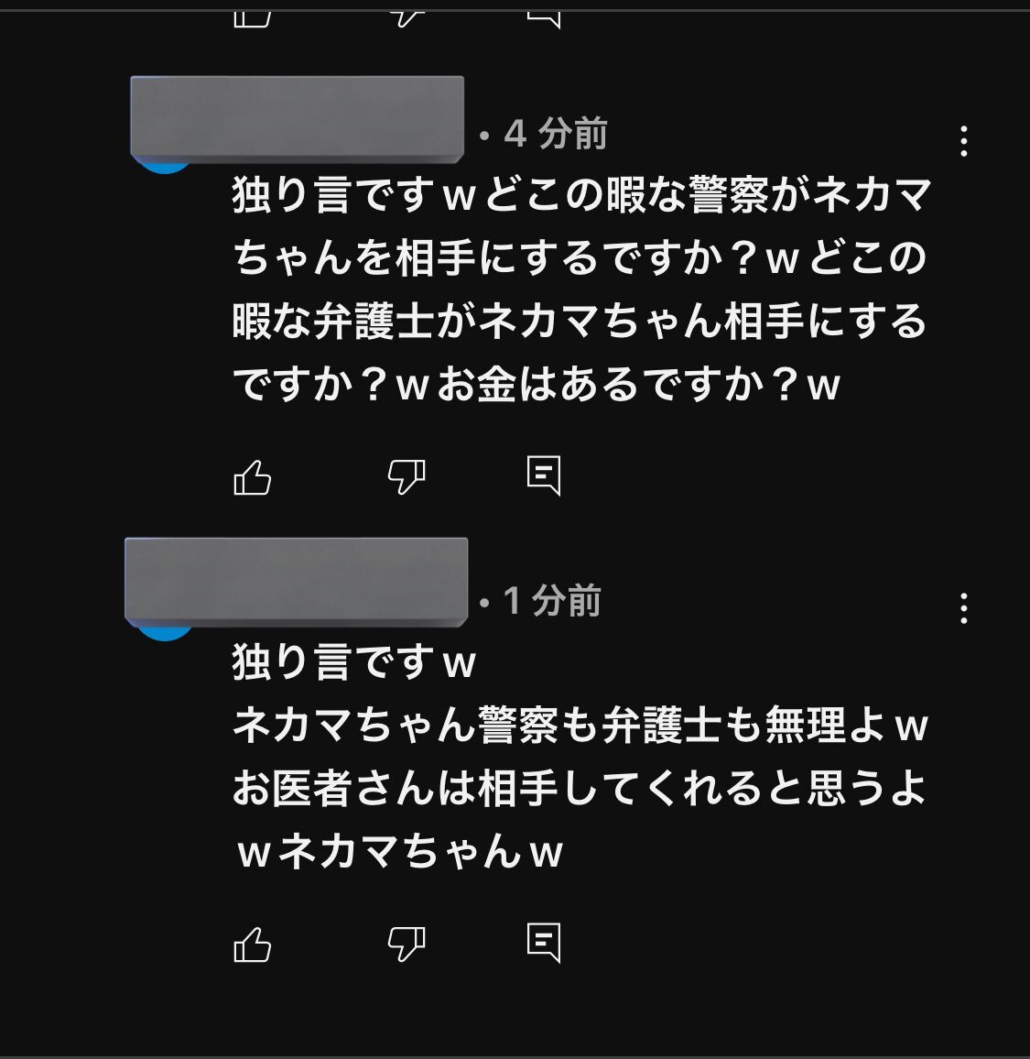Click text line お医者さんは相手してくれると思うよ
This screenshot has width=1030, height=1059.
point(580,788)
